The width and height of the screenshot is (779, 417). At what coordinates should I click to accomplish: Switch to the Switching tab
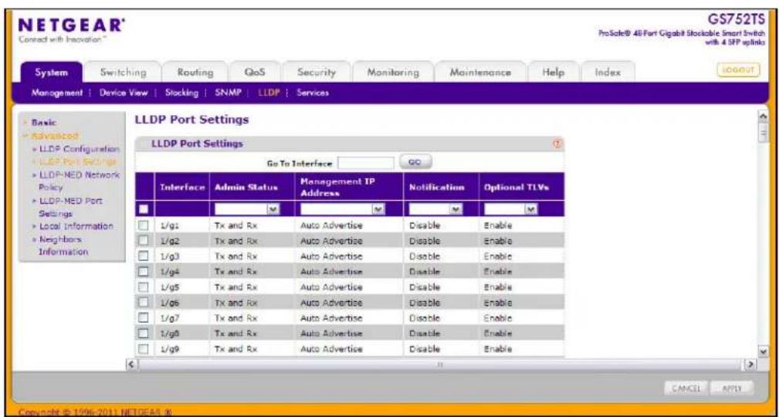[122, 73]
